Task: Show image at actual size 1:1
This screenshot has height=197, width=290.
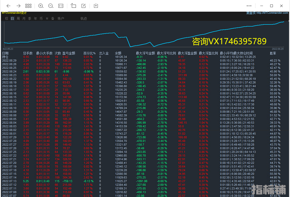Action: [61, 6]
